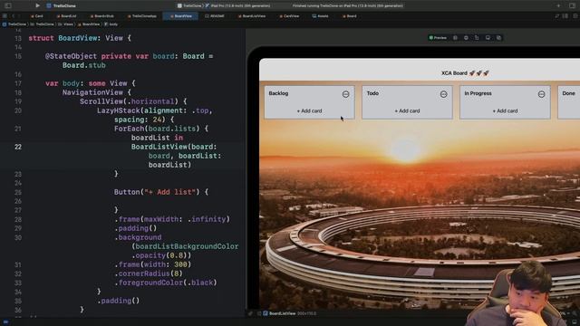Image resolution: width=580 pixels, height=326 pixels.
Task: Click the "+ Add list" string in code
Action: (169, 192)
